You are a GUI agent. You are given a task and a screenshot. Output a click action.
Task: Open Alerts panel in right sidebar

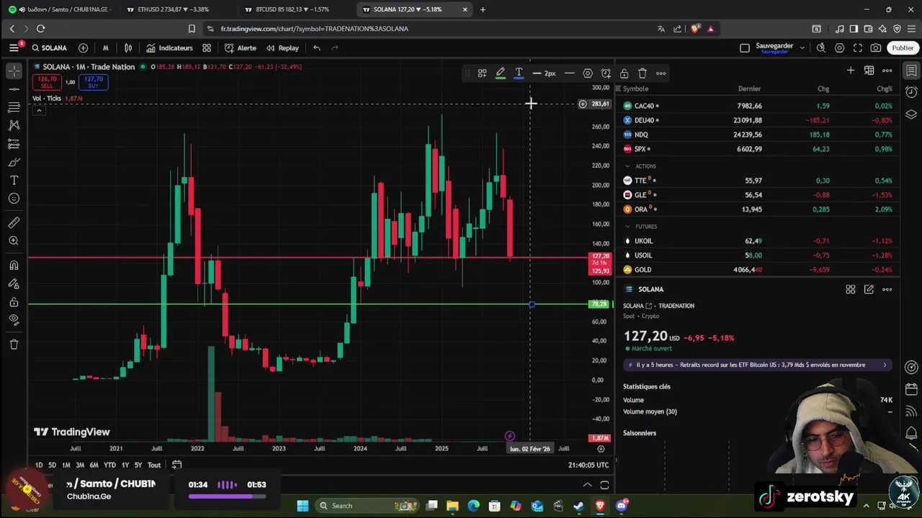(x=911, y=91)
